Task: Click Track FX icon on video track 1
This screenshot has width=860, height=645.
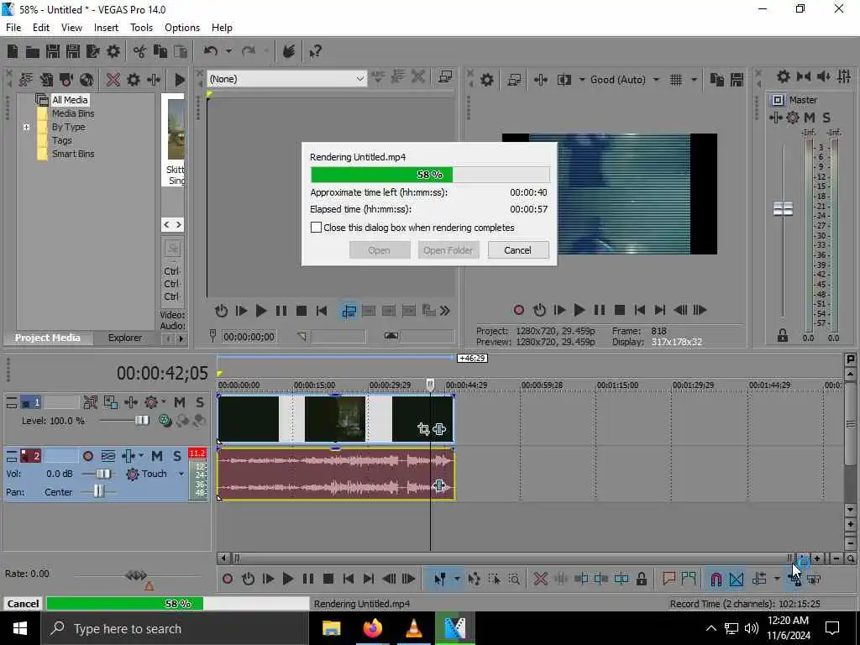Action: (x=131, y=402)
